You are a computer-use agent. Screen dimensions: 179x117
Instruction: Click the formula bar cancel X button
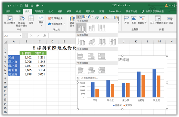(x=31, y=36)
